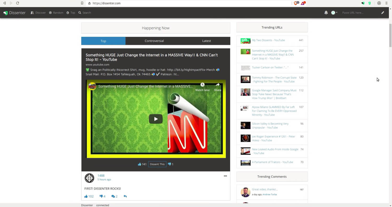
Task: Click the browser back button
Action: pos(4,3)
